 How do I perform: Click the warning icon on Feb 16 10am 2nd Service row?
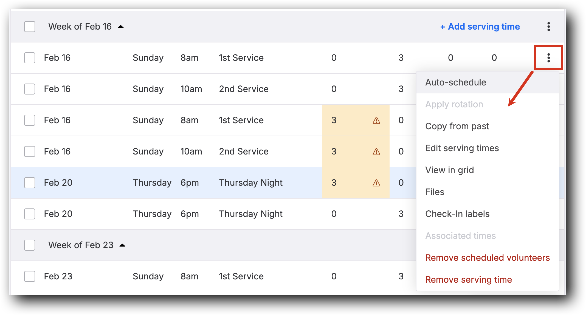(x=376, y=151)
